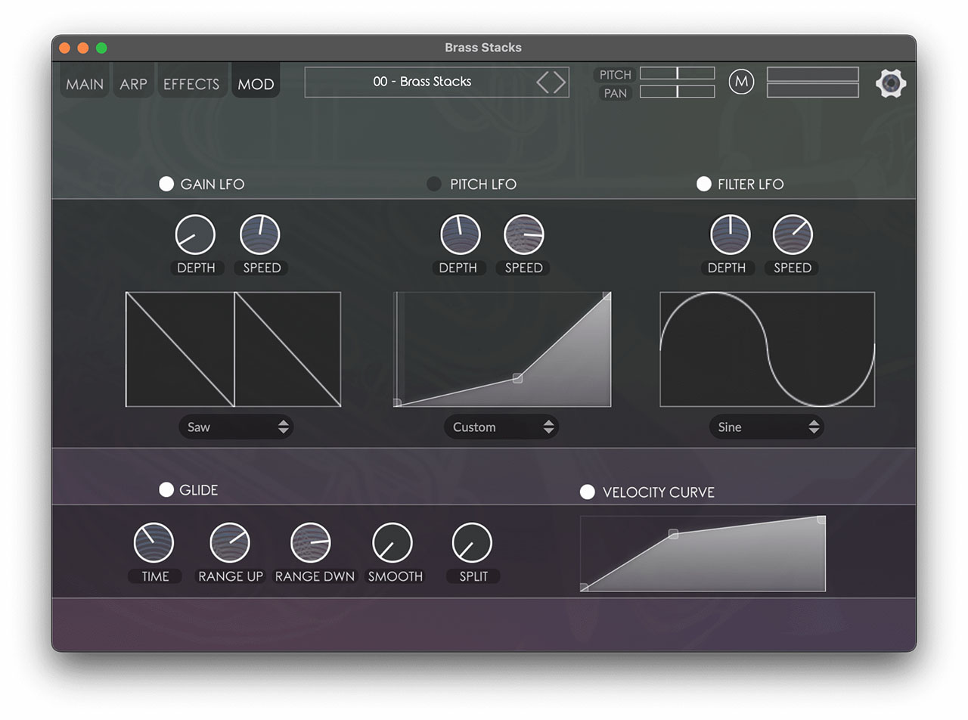Click the circled M icon
Viewport: 968px width, 720px height.
click(741, 82)
